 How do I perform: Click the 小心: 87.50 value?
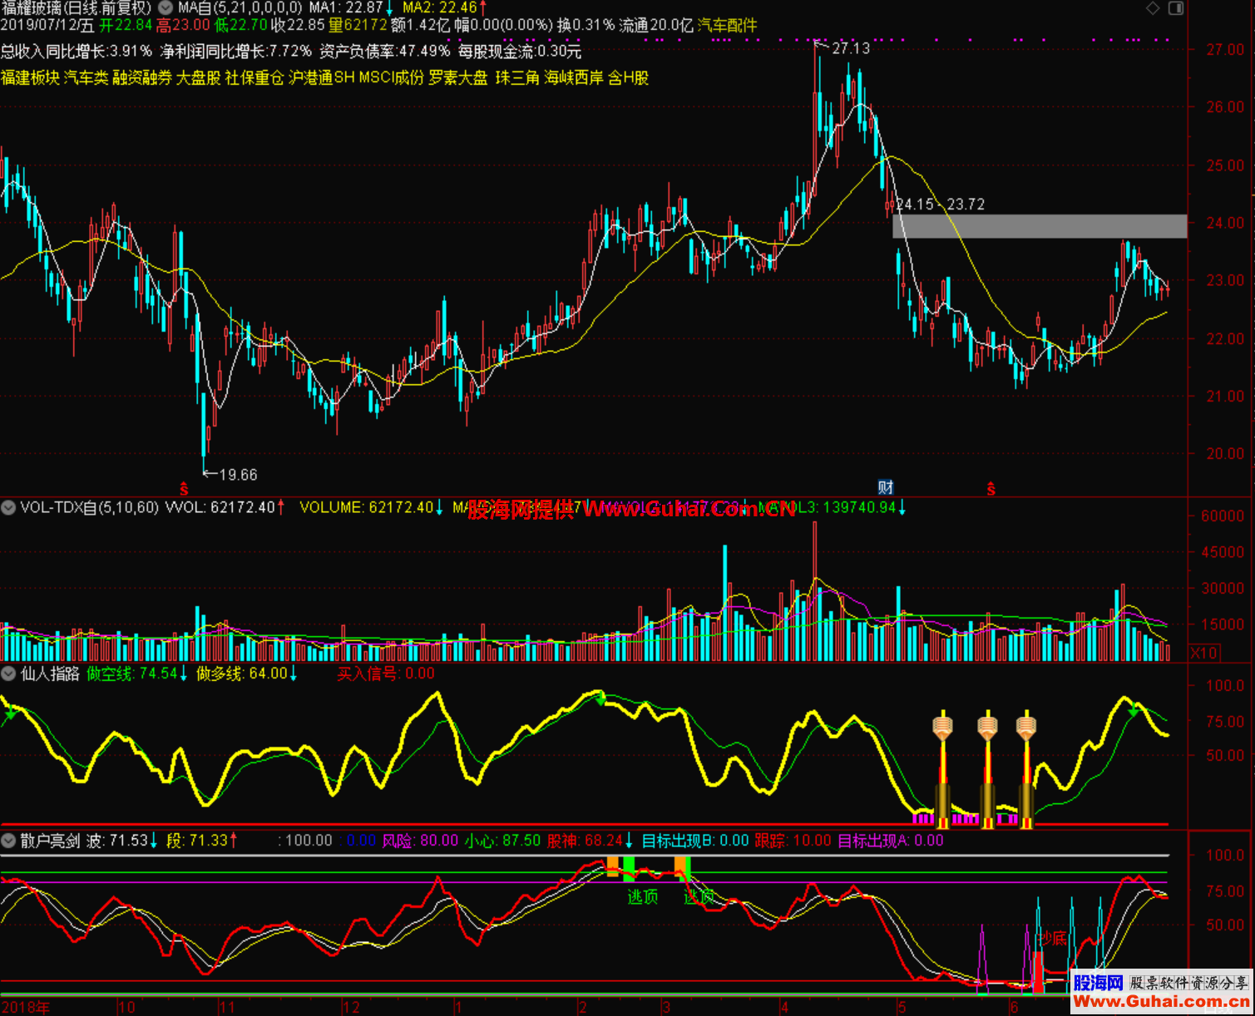click(x=502, y=841)
